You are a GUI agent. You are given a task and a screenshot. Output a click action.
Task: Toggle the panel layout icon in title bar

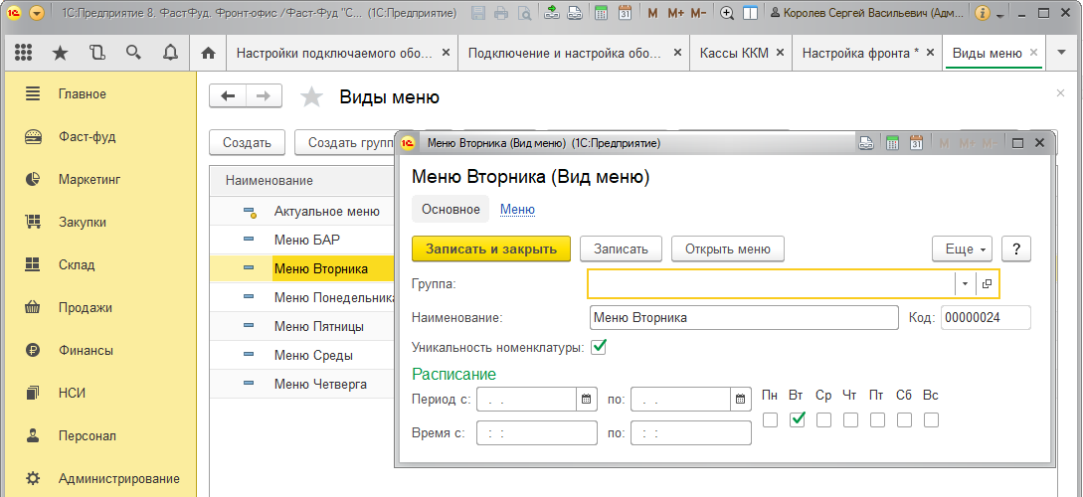(750, 13)
